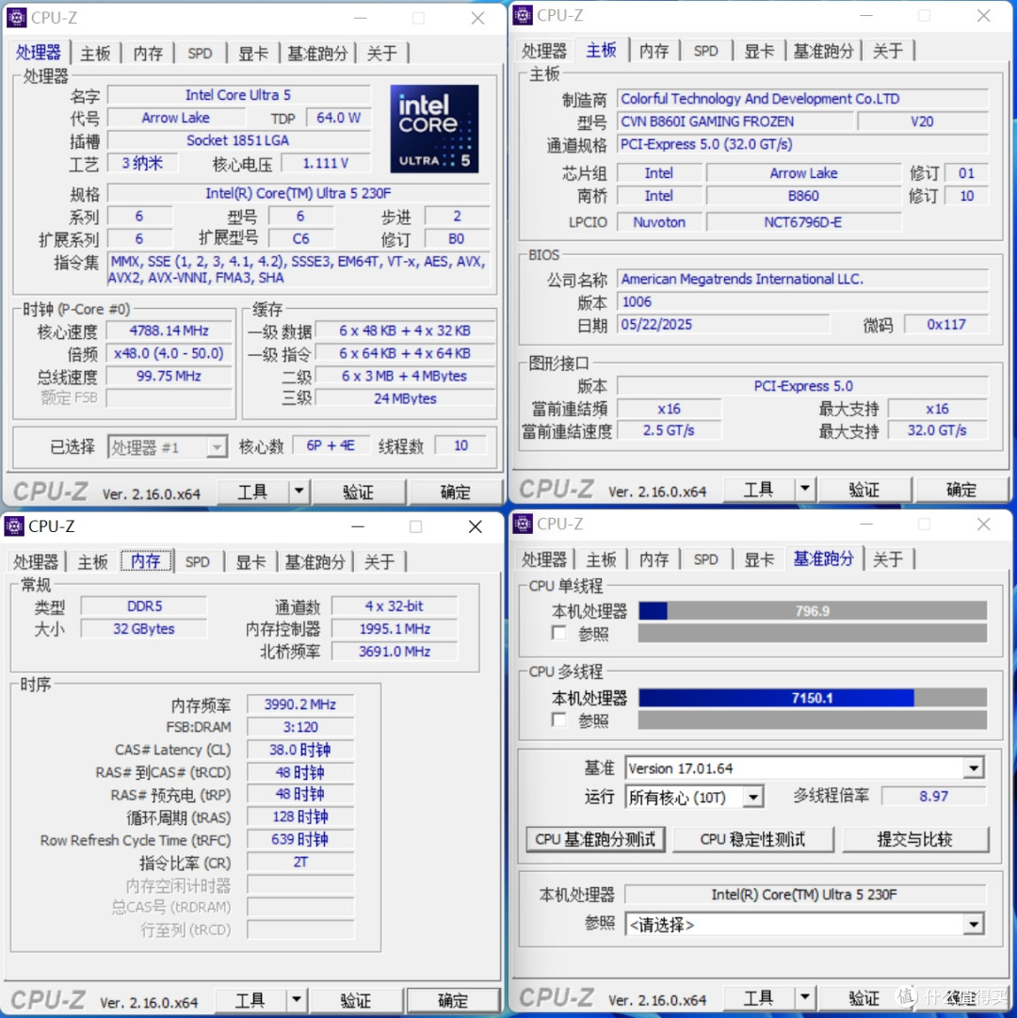Screen dimensions: 1017x1018
Task: Click 2.5 GT/s current link speed
Action: pyautogui.click(x=669, y=429)
